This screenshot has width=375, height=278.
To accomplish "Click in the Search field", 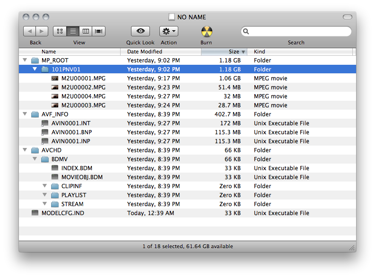I will (x=298, y=31).
